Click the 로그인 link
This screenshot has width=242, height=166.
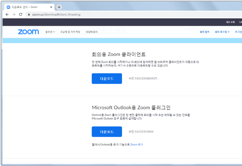[238, 32]
